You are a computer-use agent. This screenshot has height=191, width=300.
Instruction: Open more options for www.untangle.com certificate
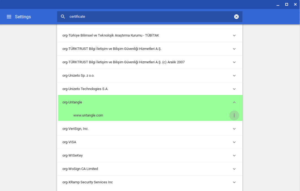tap(234, 115)
